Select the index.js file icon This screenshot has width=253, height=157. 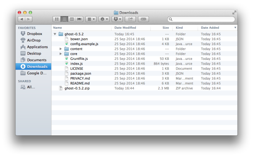coord(67,64)
